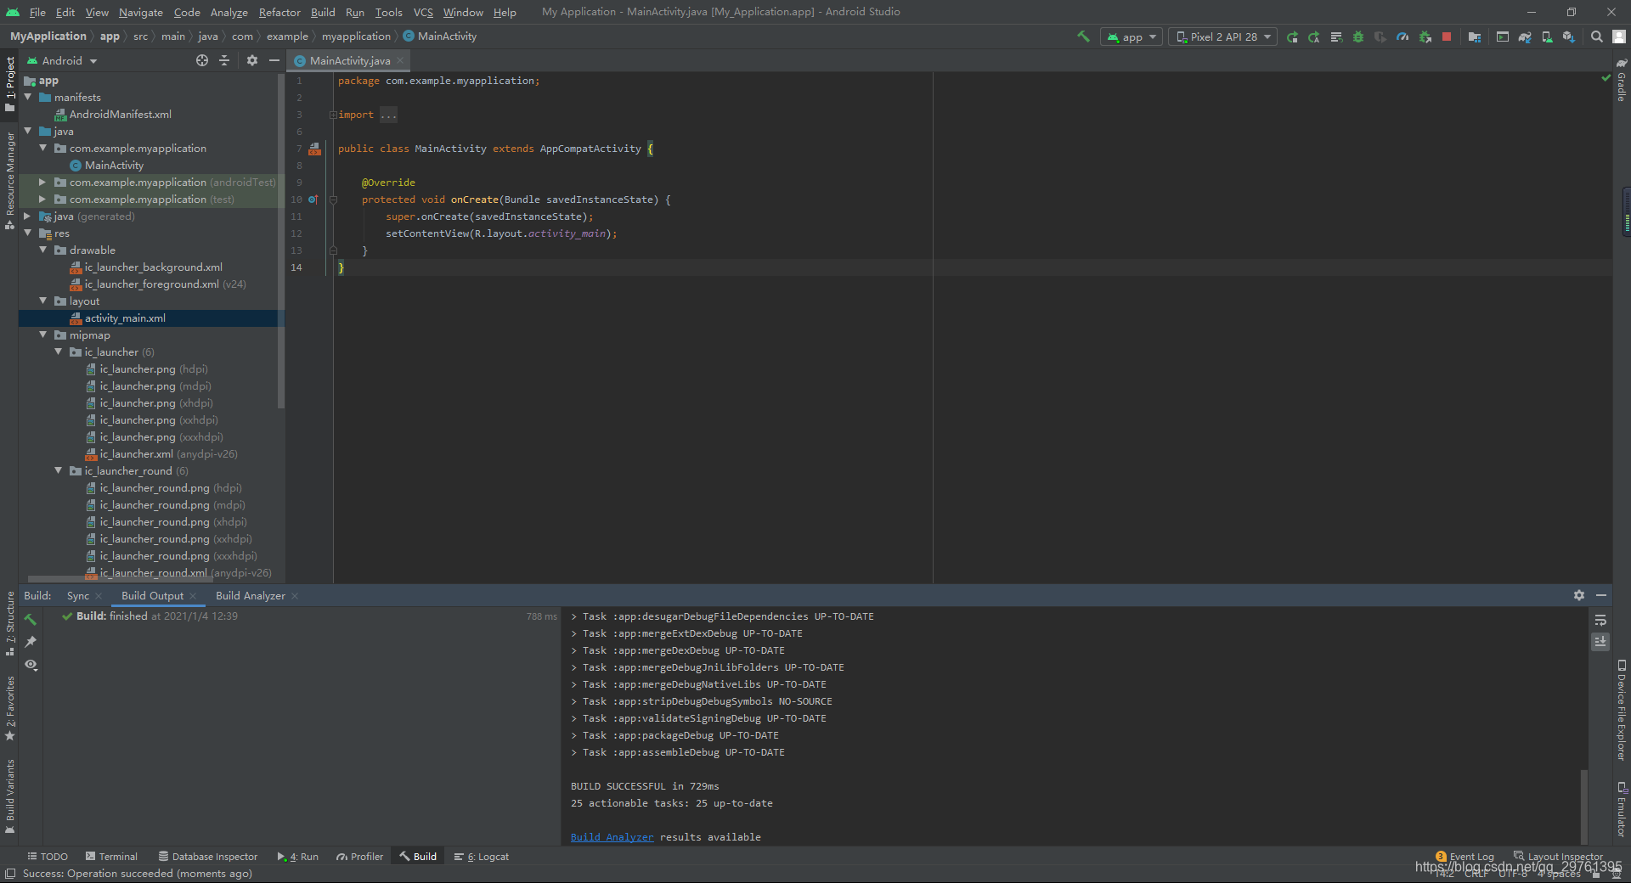Viewport: 1631px width, 883px height.
Task: Click the Profile app gauge icon
Action: tap(1402, 37)
